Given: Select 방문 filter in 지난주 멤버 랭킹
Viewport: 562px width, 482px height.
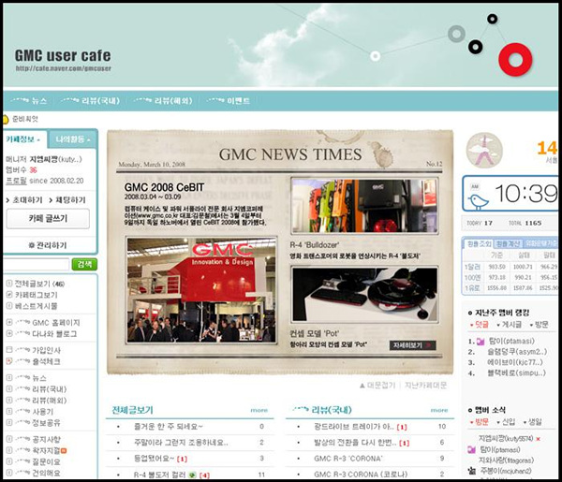Looking at the screenshot, I should tap(540, 325).
